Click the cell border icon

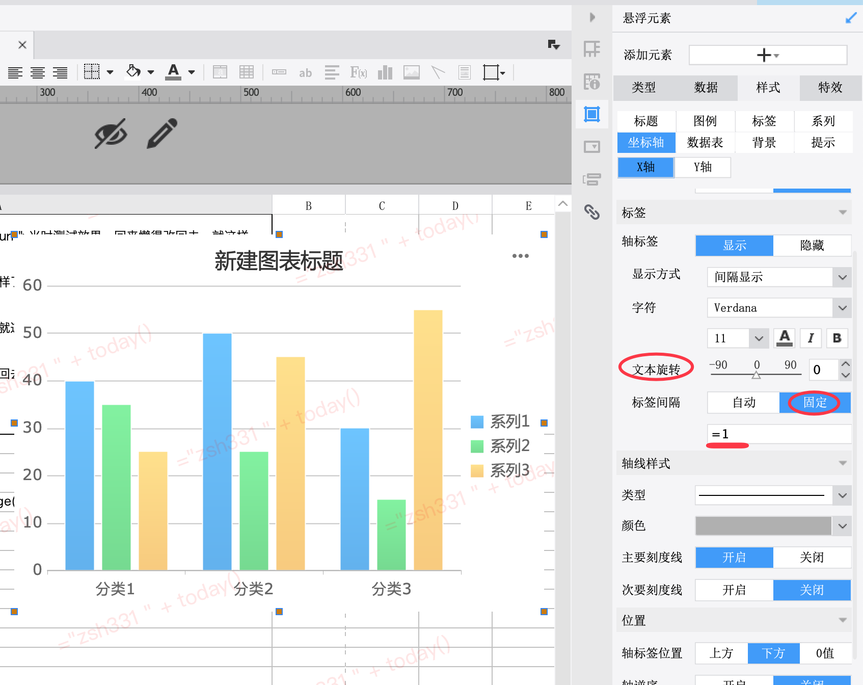(x=92, y=72)
